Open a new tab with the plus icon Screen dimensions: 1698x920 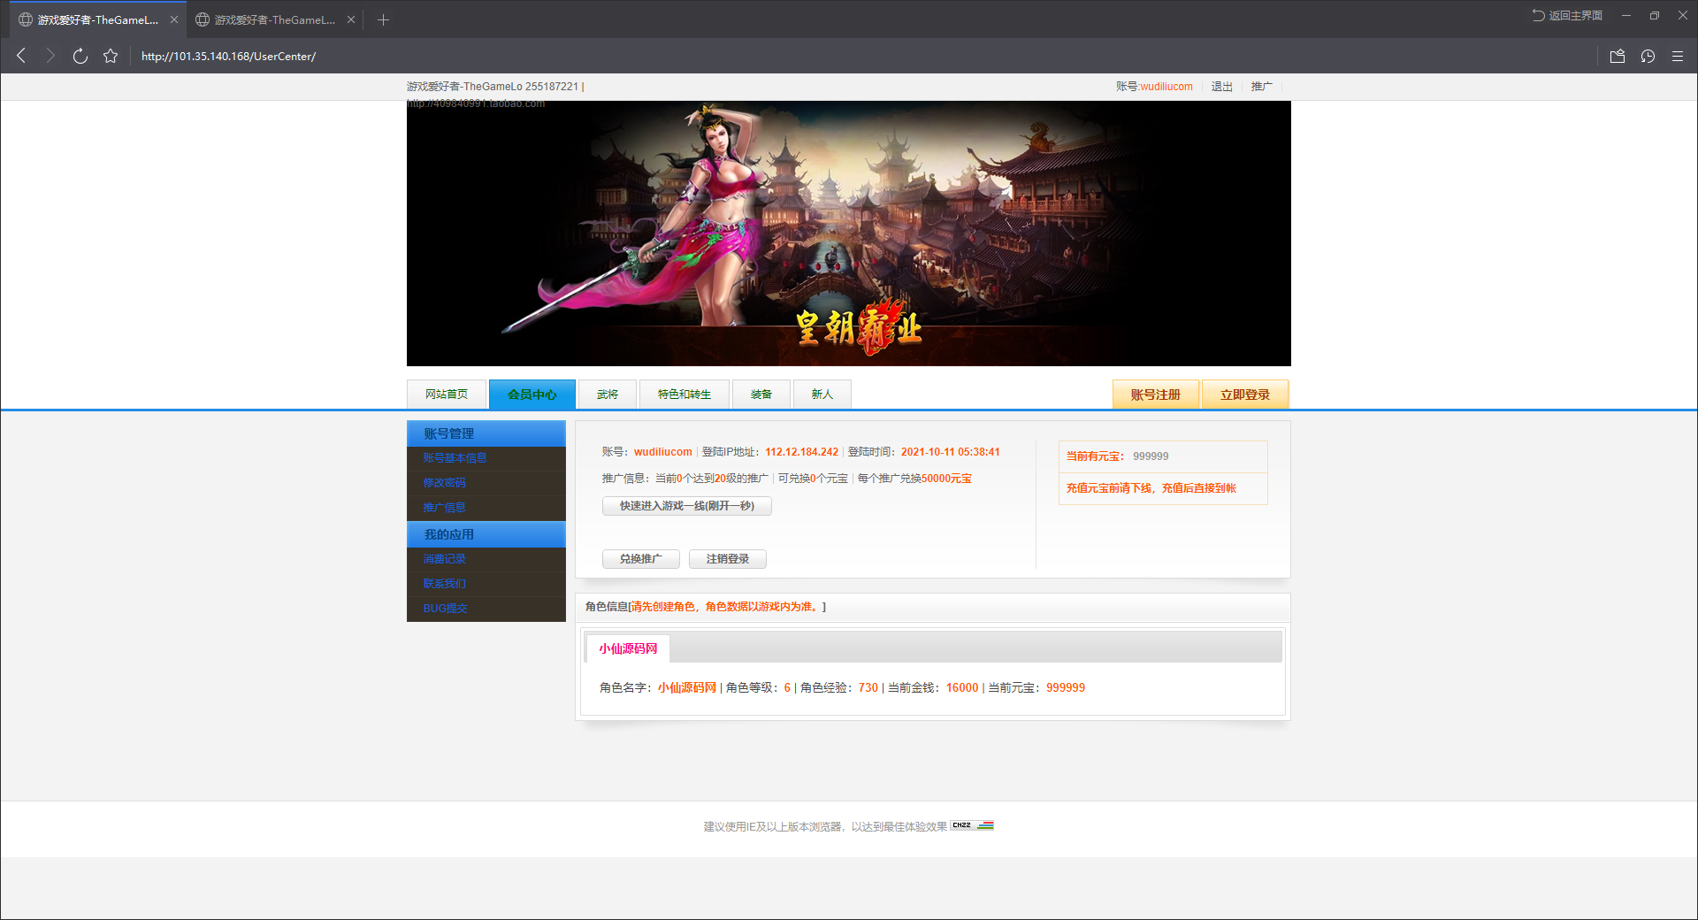(x=383, y=19)
